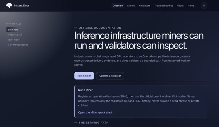Image resolution: width=219 pixels, height=127 pixels.
Task: Jump to Start here in the sidebar
Action: [x=13, y=30]
